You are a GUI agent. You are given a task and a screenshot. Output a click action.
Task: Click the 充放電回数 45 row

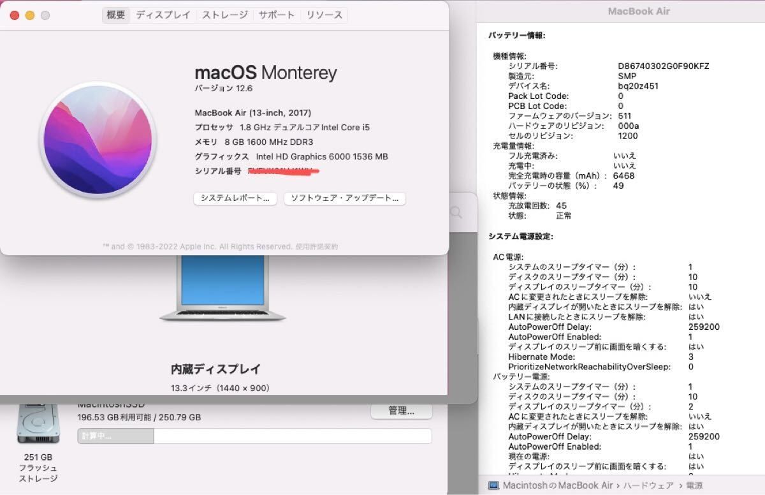pyautogui.click(x=537, y=206)
